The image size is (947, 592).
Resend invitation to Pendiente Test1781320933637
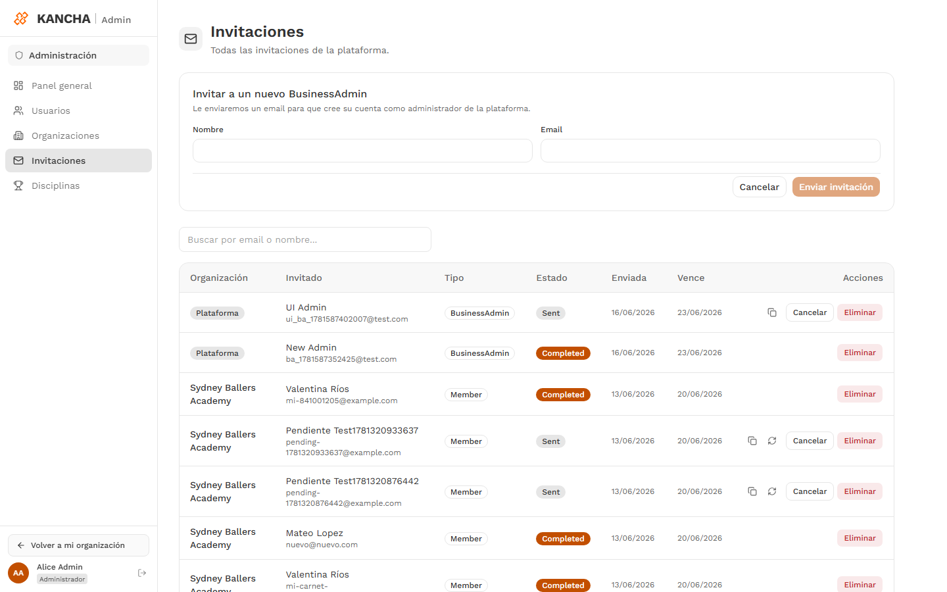point(772,441)
